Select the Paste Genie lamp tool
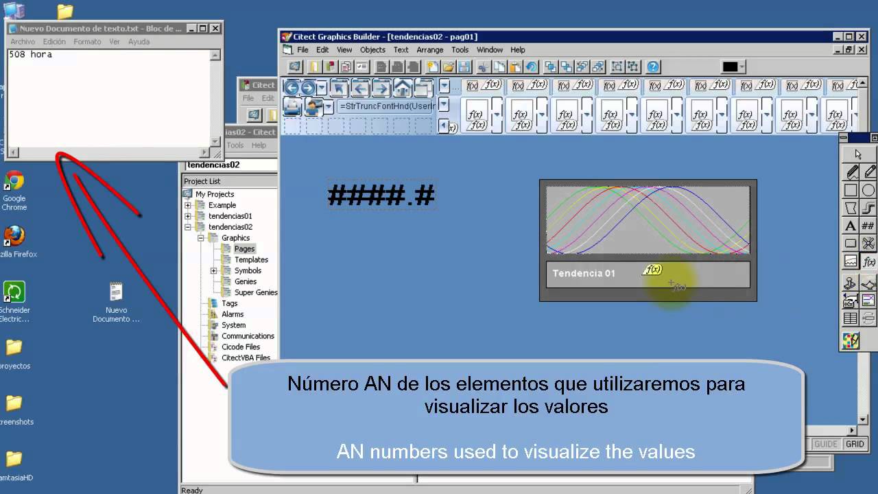The image size is (878, 494). point(868,283)
